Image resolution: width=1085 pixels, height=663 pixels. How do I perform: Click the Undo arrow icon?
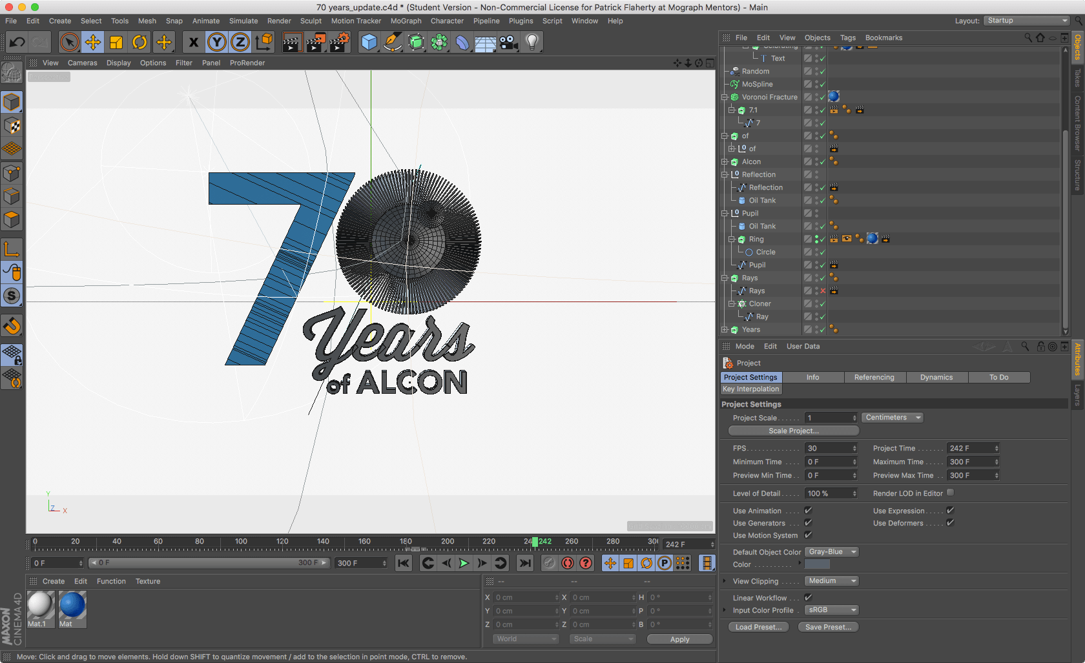coord(17,43)
